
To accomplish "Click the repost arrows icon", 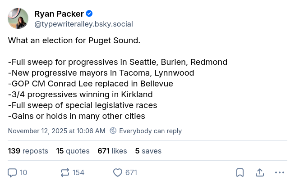I will [x=65, y=172].
